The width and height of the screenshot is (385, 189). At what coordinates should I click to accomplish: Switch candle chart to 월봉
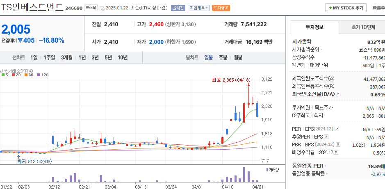point(238,58)
